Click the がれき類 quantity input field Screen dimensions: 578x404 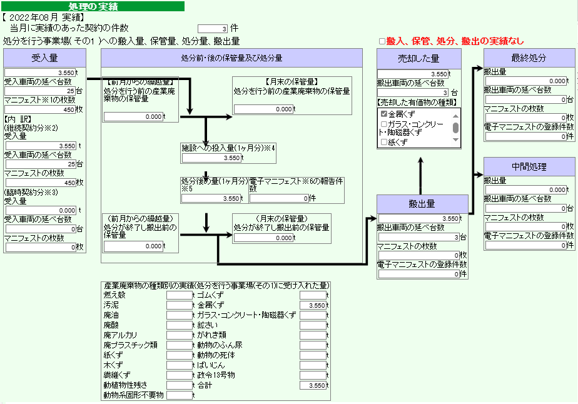click(313, 335)
